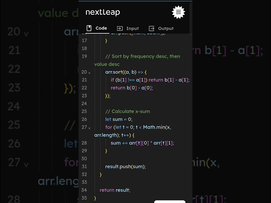The width and height of the screenshot is (271, 203).
Task: Click the Code tab bookmark icon
Action: (x=89, y=28)
